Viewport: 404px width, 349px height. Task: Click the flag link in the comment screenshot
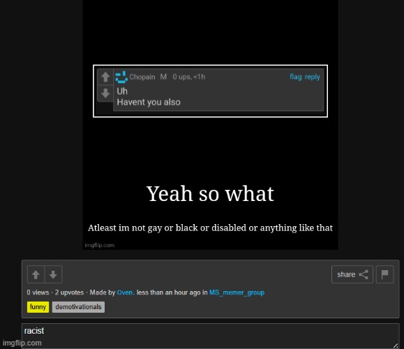[x=296, y=77]
